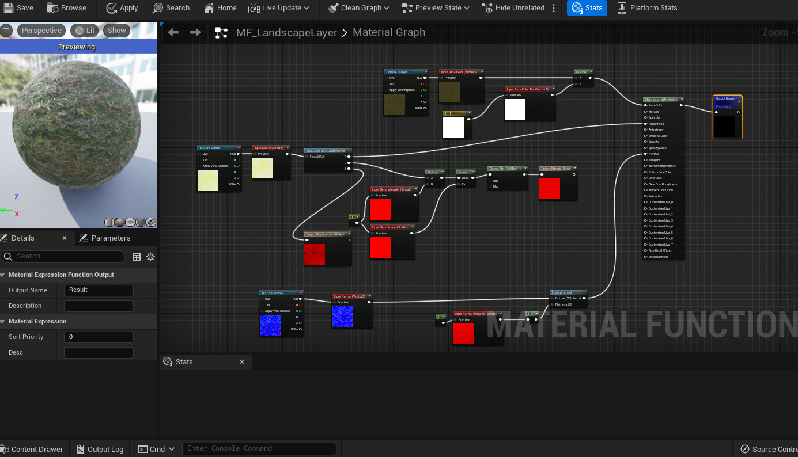Viewport: 798px width, 457px height.
Task: Click the MF_LandscapeLayer breadcrumb
Action: (x=286, y=32)
